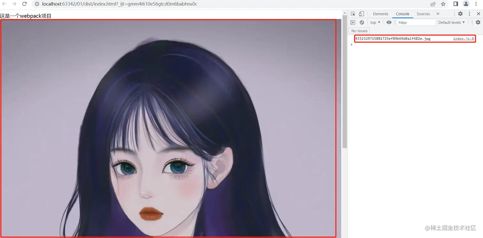This screenshot has width=483, height=238.
Task: Open the Default levels dropdown
Action: click(x=451, y=22)
